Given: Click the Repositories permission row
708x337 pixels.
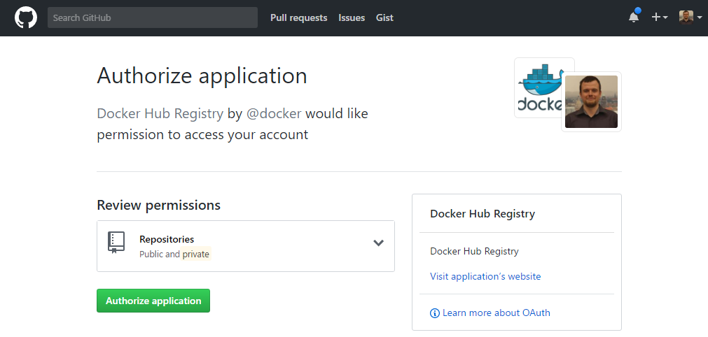Looking at the screenshot, I should (246, 246).
